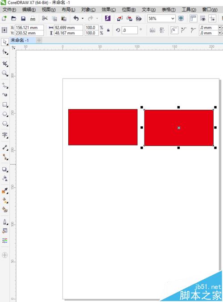This screenshot has width=223, height=302.
Task: Toggle the lock ratio padlock
Action: (108, 30)
